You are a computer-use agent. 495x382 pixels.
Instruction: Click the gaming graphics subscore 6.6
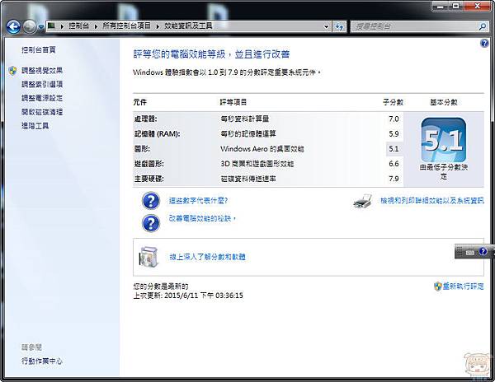[394, 164]
